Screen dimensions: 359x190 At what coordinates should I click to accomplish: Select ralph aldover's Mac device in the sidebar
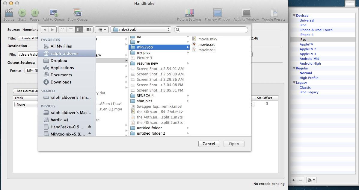point(67,113)
